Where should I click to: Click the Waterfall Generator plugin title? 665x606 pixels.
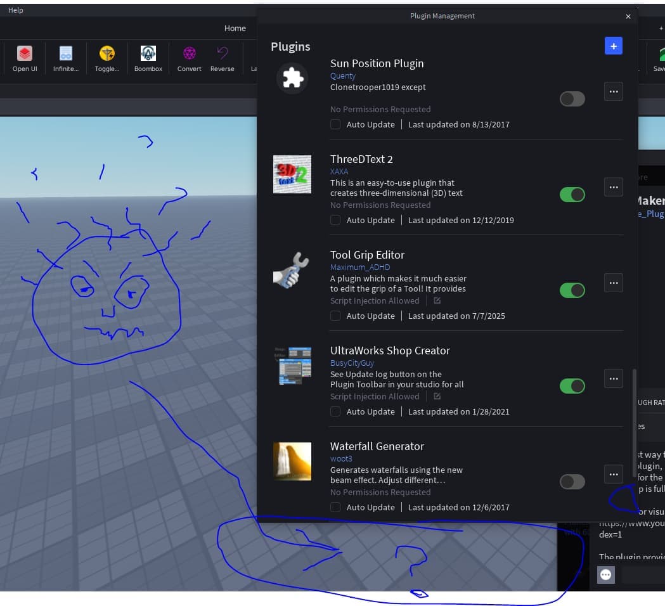coord(377,446)
